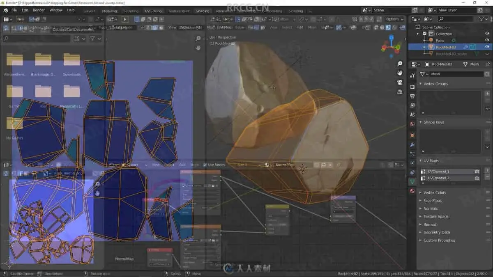493x277 pixels.
Task: Switch to the UV Editing workspace tab
Action: tap(153, 11)
